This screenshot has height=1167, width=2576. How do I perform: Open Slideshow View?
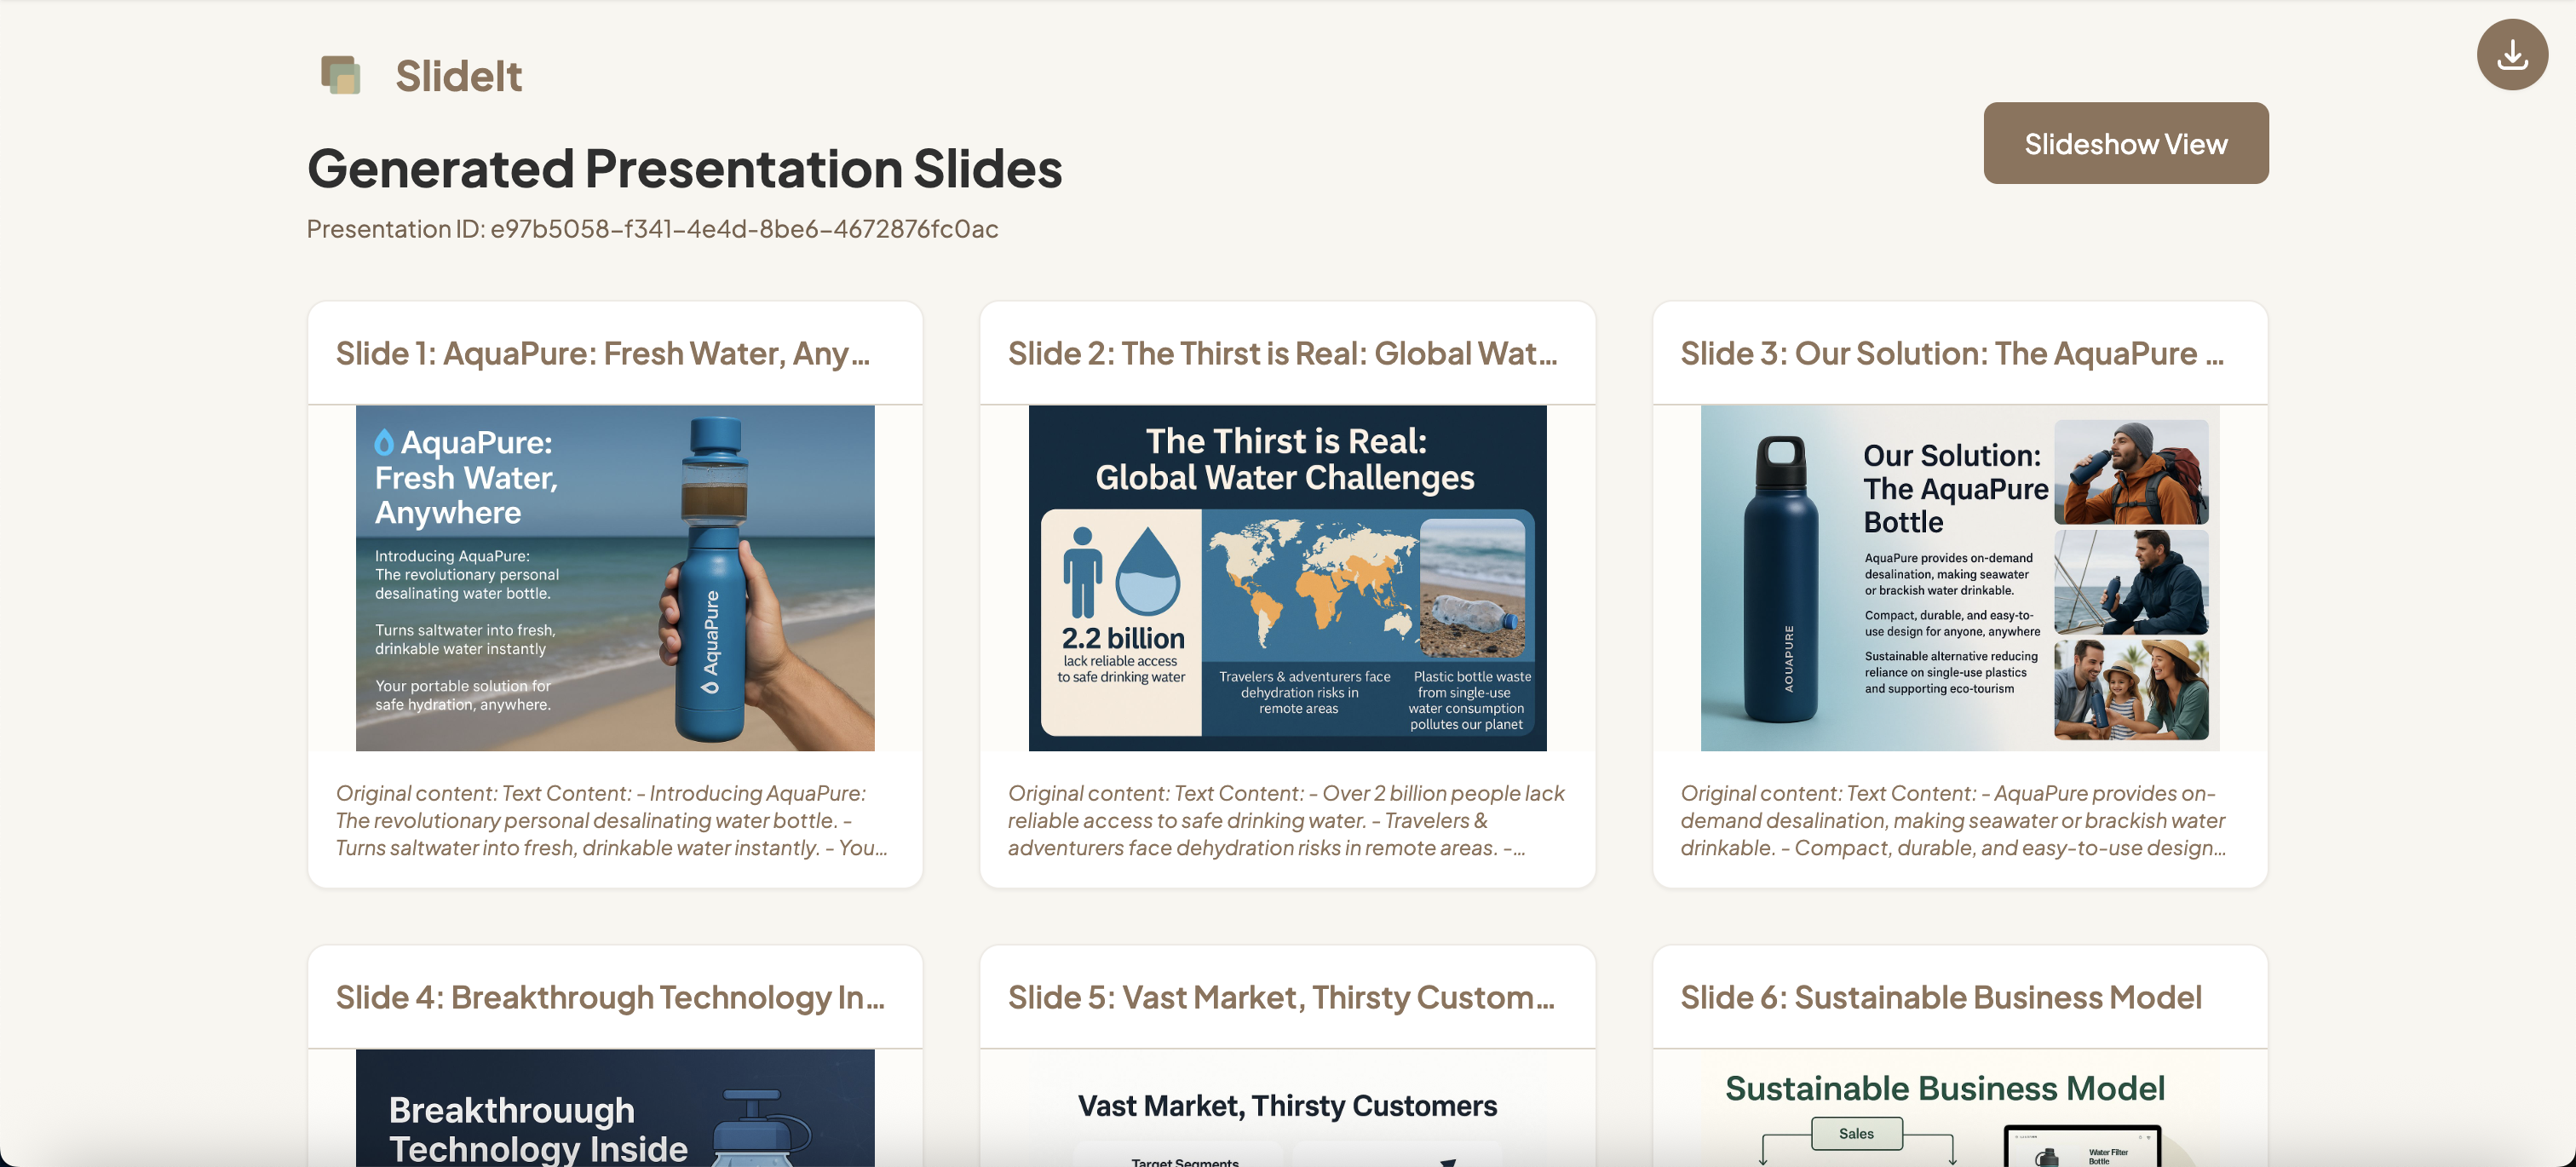[2125, 143]
